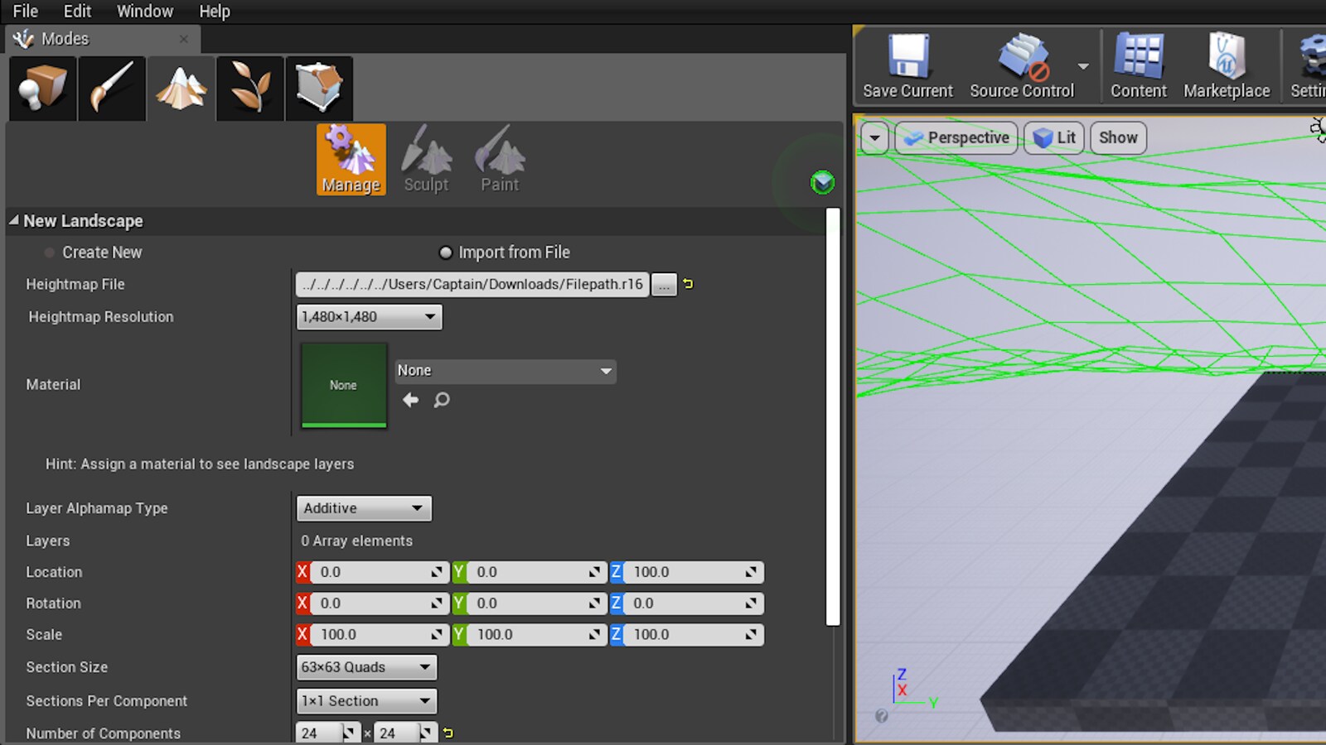Open the Content Browser
Viewport: 1326px width, 745px height.
coord(1138,66)
